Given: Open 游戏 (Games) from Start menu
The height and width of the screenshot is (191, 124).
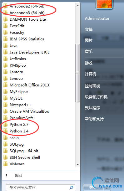Looking at the screenshot, I should coord(89,63).
